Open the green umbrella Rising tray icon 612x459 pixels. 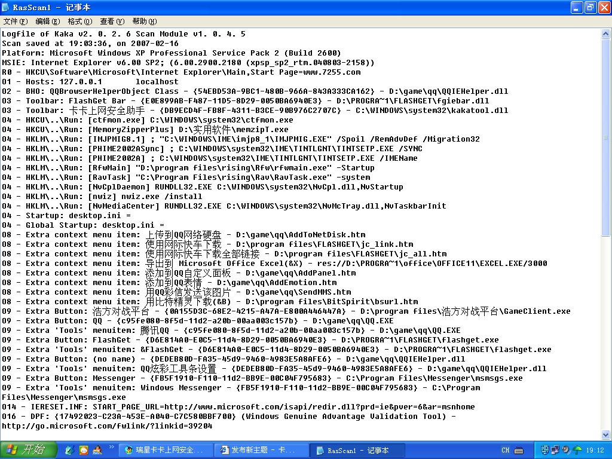point(577,450)
